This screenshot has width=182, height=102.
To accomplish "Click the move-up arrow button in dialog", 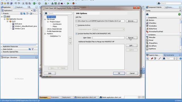I will (70, 39).
